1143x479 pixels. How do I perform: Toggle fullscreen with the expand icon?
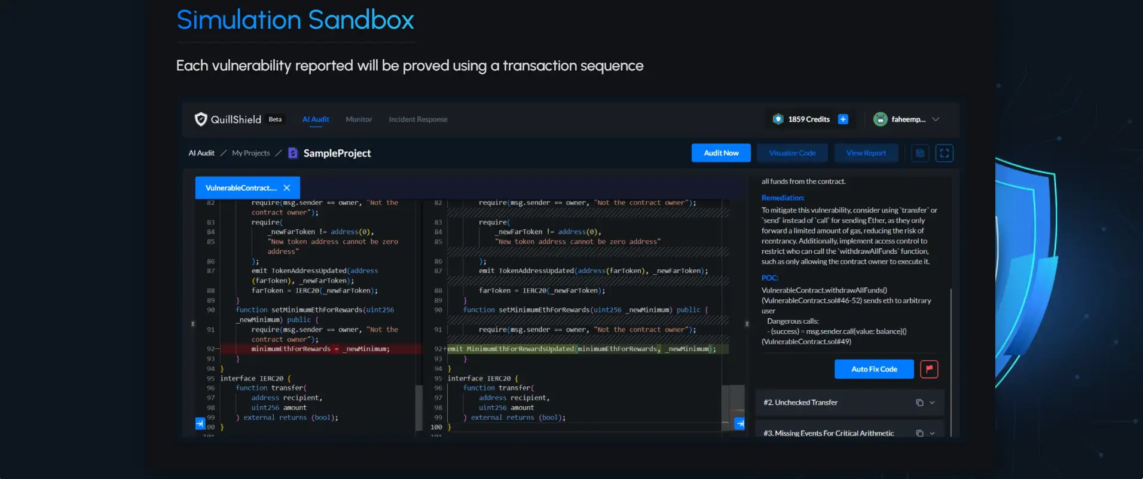945,153
